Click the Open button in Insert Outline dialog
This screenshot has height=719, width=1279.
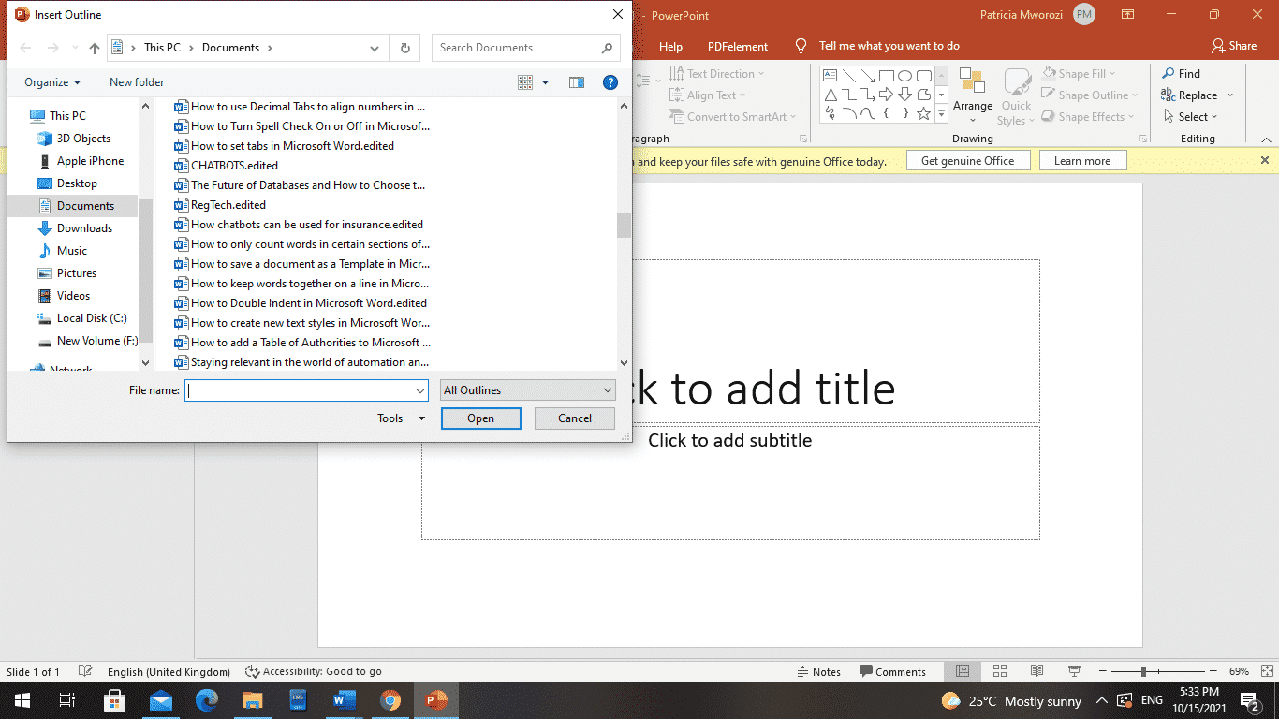pos(480,418)
